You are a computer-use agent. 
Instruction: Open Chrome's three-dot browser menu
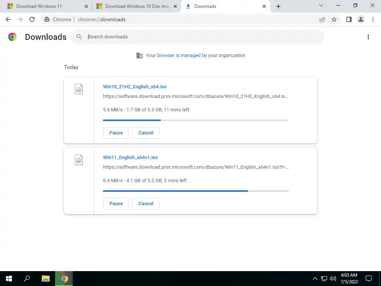pos(373,19)
